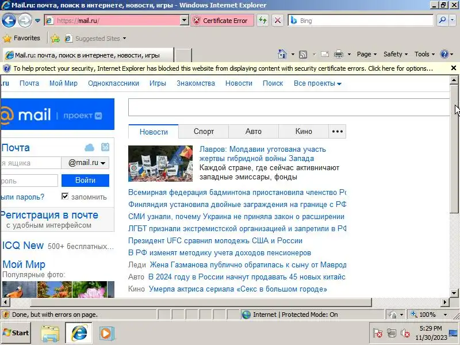Click the Add to Favorites Bar icon

[55, 39]
